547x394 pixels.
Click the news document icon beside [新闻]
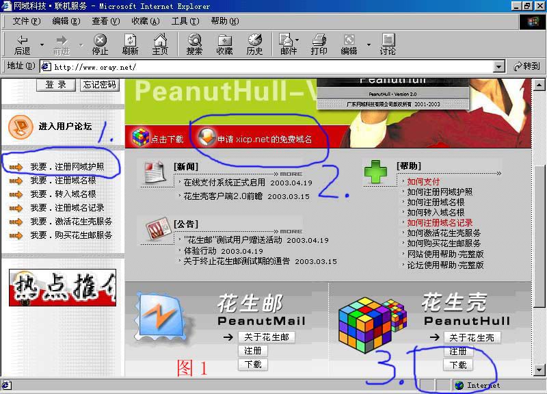[x=155, y=172]
